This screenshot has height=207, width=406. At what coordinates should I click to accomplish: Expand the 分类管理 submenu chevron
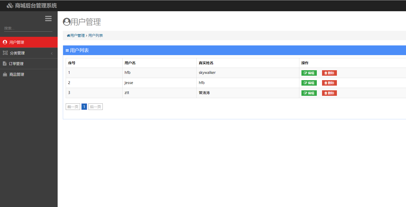[52, 53]
